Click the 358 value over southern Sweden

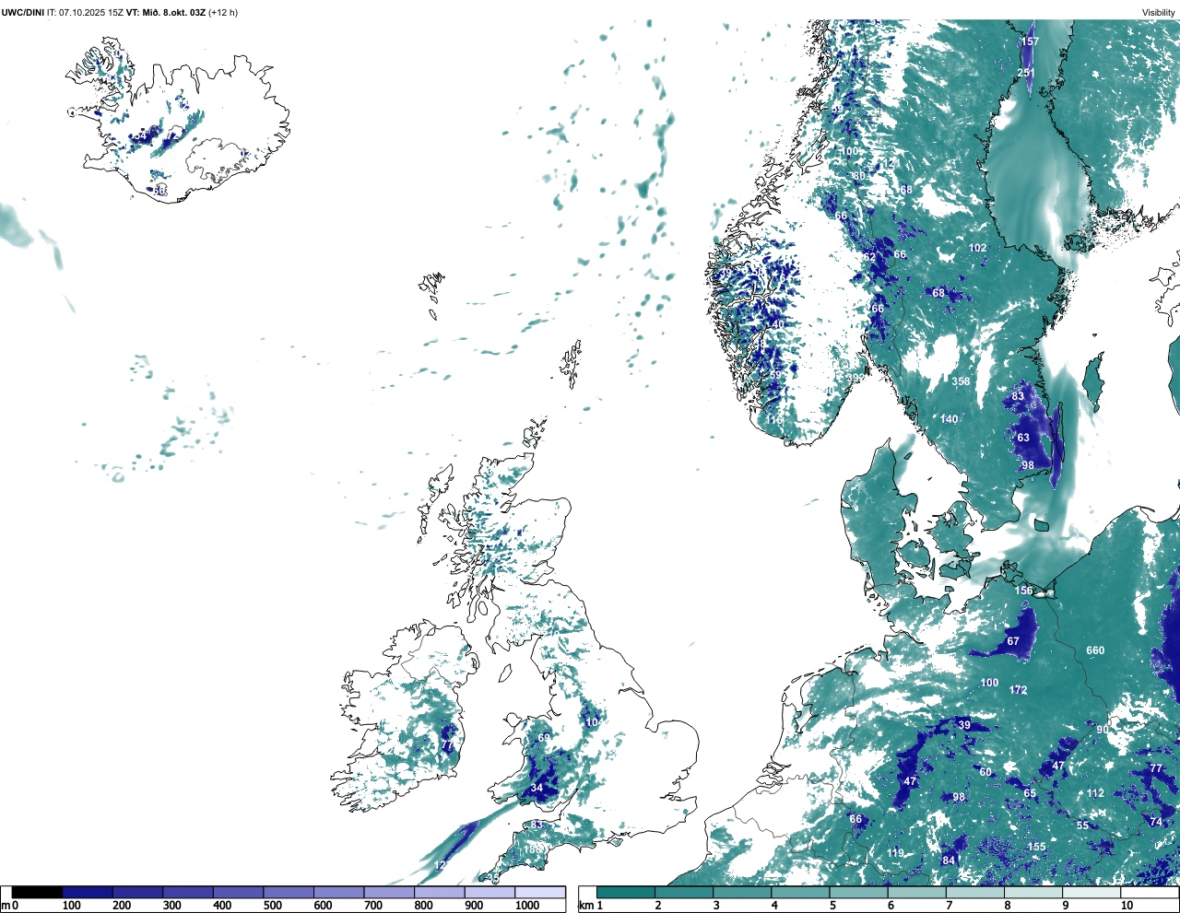(961, 381)
